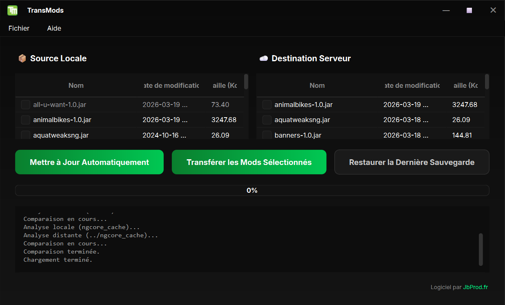Tick the checkbox for server animalbikes-1.0.jar
Screen dimensions: 505x305
click(267, 105)
